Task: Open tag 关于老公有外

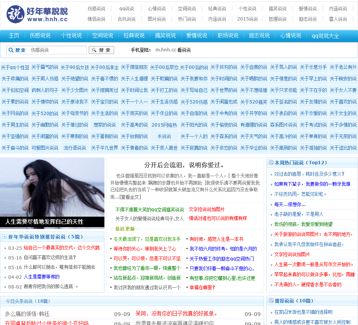Action: [x=343, y=67]
